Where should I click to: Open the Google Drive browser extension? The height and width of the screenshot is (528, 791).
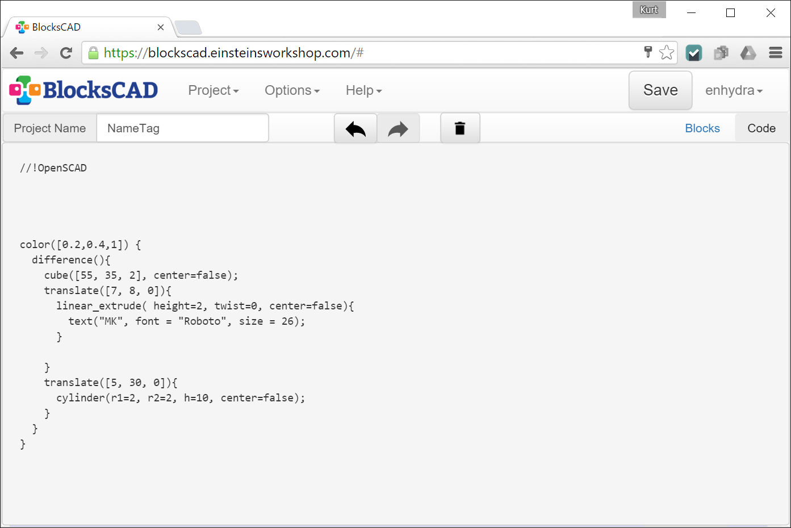[748, 52]
